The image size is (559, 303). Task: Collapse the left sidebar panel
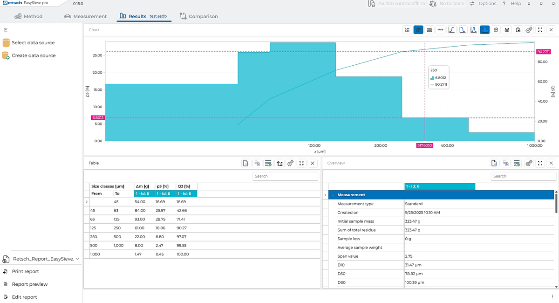pyautogui.click(x=5, y=30)
